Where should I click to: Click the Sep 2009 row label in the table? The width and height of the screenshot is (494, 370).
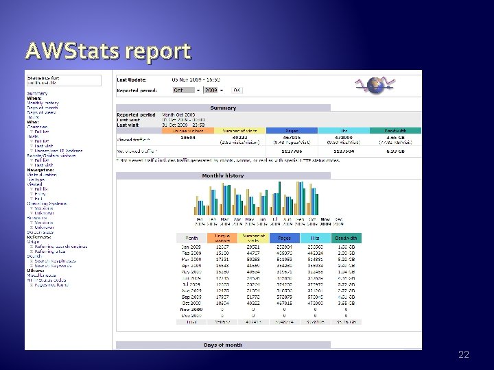(x=191, y=297)
